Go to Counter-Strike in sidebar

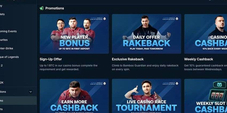(6, 48)
